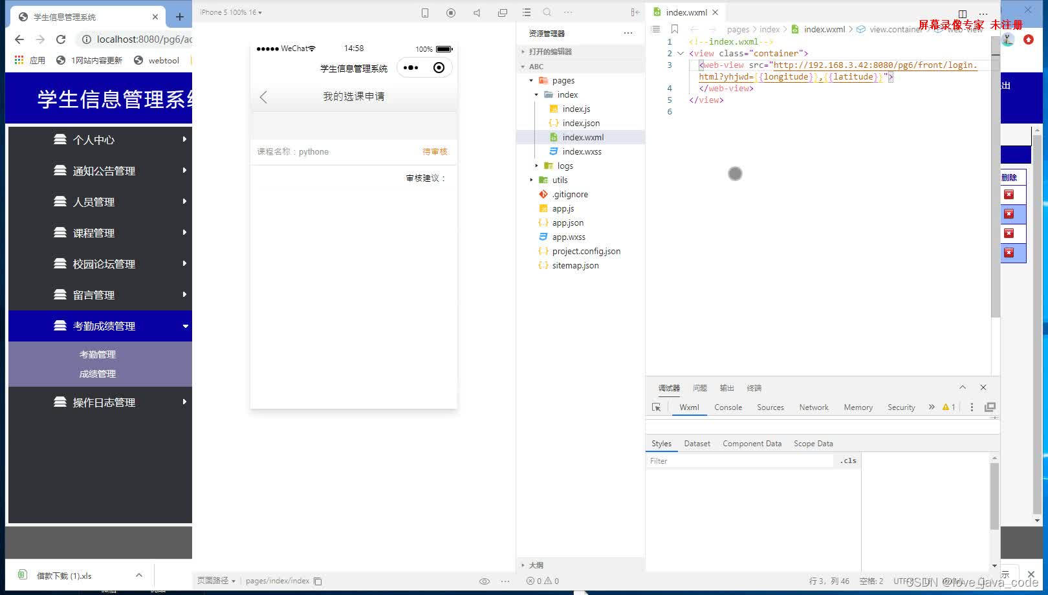Switch to the Console tab
Screen dimensions: 1048x595
pyautogui.click(x=728, y=407)
